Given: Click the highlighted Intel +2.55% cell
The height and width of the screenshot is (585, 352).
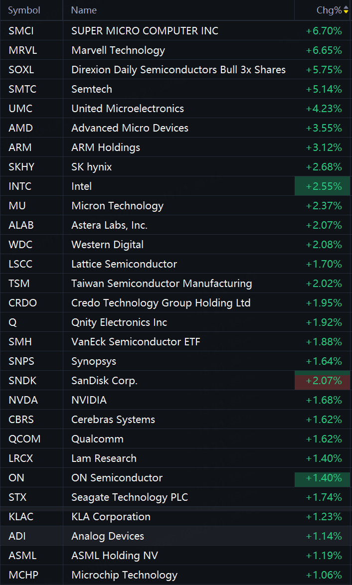Looking at the screenshot, I should pos(323,186).
